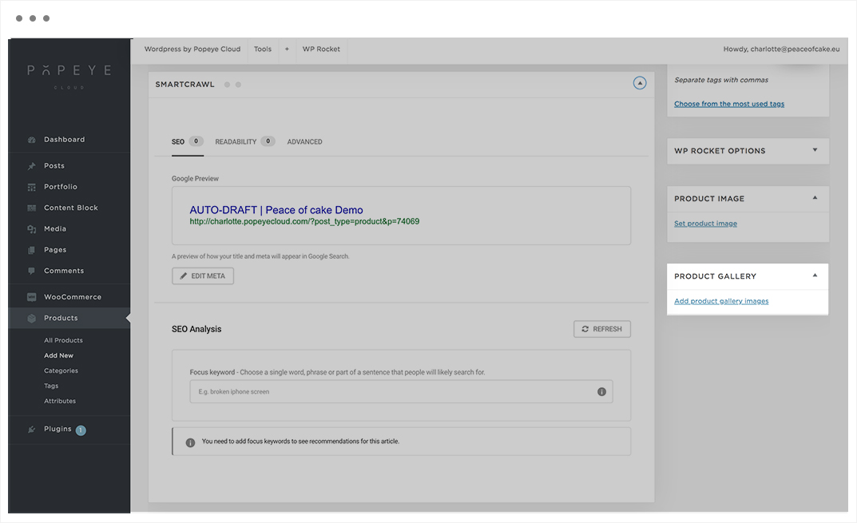
Task: Focus the focus keyword input field
Action: pos(401,392)
